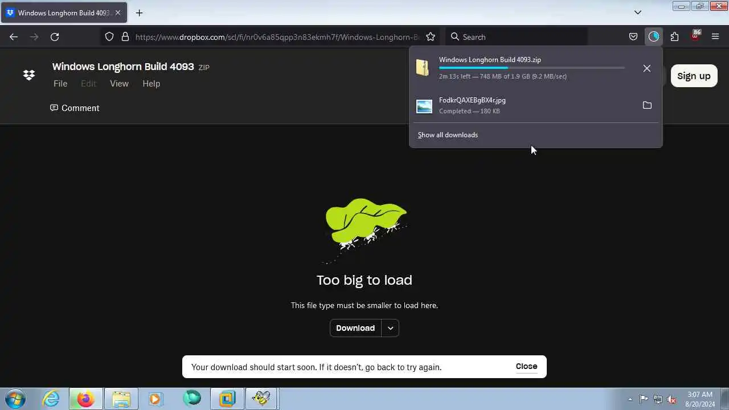Open the muted volume tray icon
This screenshot has width=729, height=410.
point(671,399)
